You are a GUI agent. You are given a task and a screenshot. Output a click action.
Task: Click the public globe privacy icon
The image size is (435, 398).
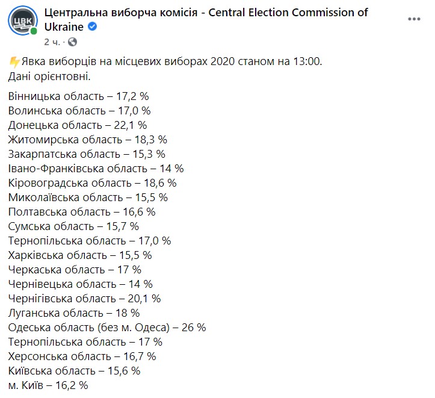coord(73,42)
